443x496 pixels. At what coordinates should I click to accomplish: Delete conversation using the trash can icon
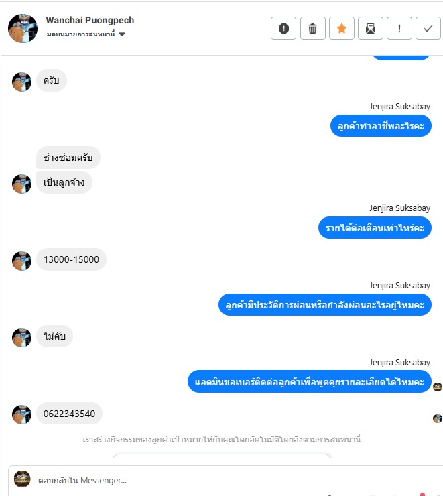coord(312,28)
